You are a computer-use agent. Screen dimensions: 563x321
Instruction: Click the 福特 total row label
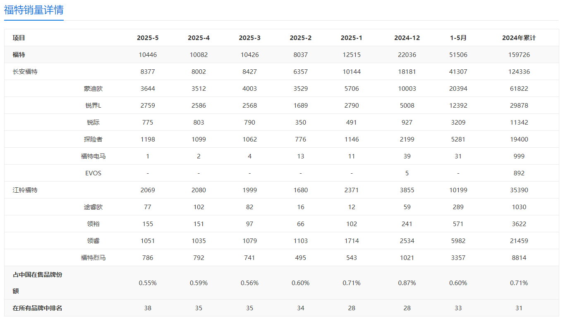point(19,55)
